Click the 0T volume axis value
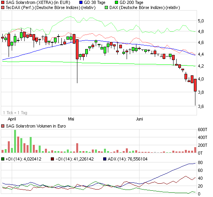213x197 pixels. 200,153
